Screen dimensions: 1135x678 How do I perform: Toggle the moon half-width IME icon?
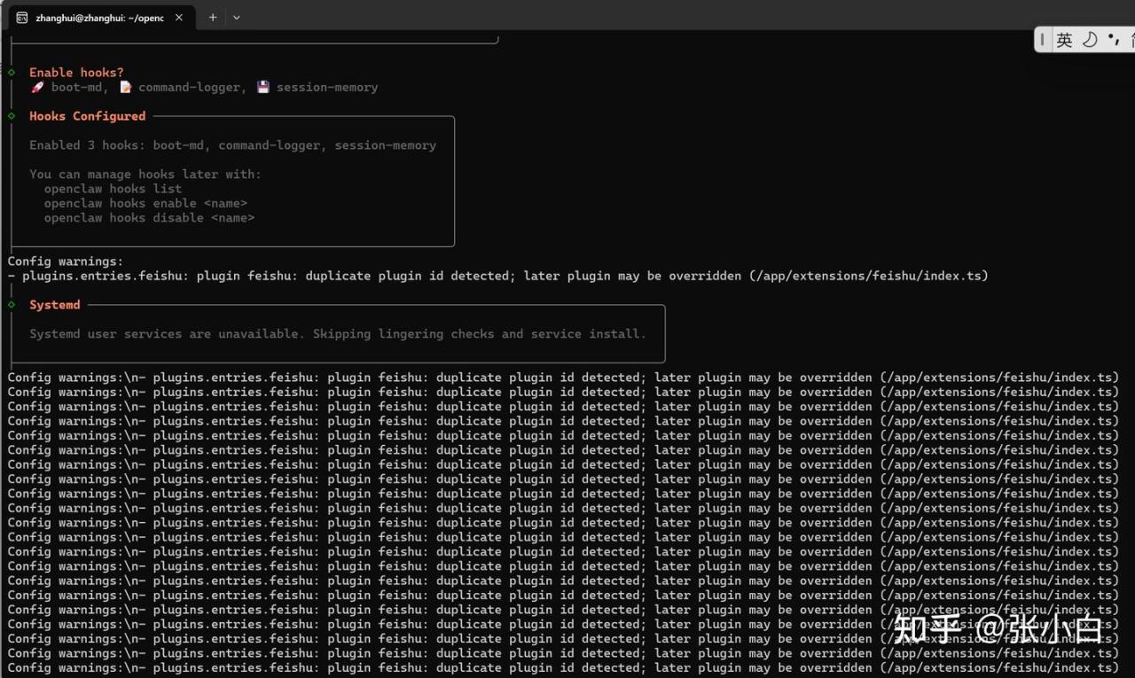pyautogui.click(x=1090, y=40)
